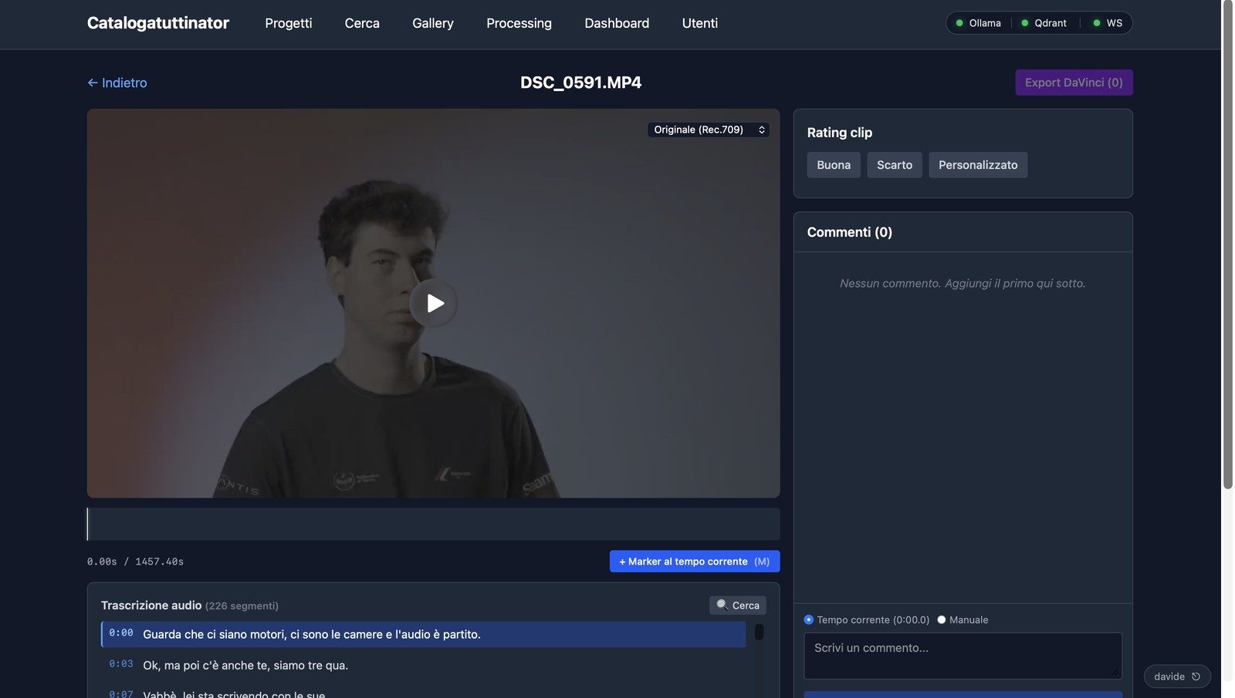The image size is (1235, 698).
Task: Click the magnifier icon in Cerca transcript button
Action: point(722,605)
